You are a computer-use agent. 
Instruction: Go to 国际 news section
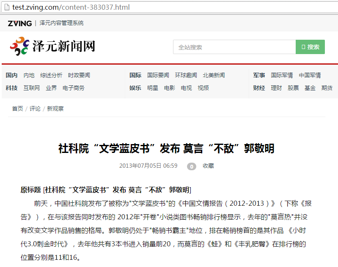click(x=135, y=75)
